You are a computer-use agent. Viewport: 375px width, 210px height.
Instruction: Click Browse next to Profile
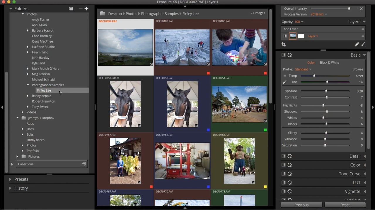(x=357, y=69)
